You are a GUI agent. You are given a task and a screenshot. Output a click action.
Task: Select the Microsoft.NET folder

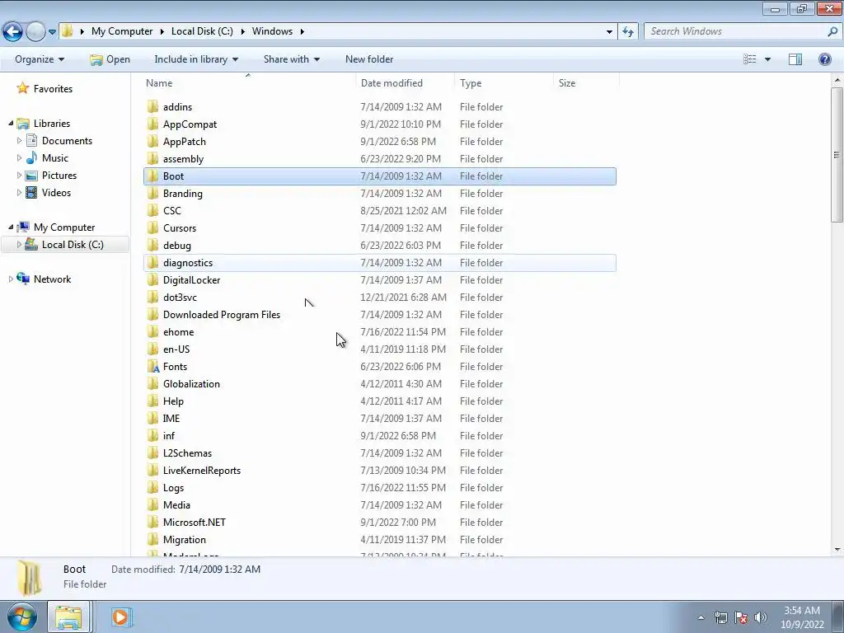194,522
